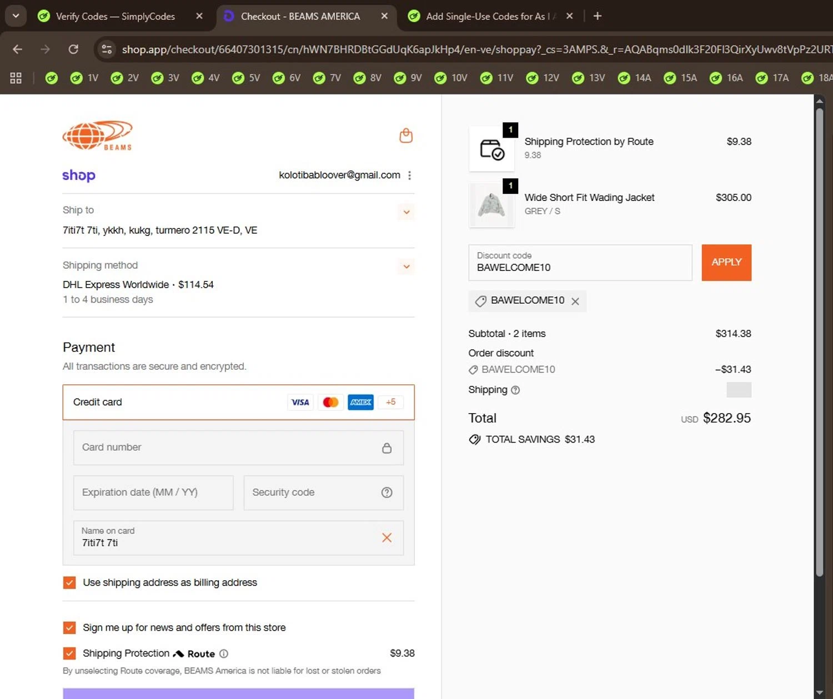The width and height of the screenshot is (833, 699).
Task: Select the Credit card payment option
Action: [x=239, y=402]
